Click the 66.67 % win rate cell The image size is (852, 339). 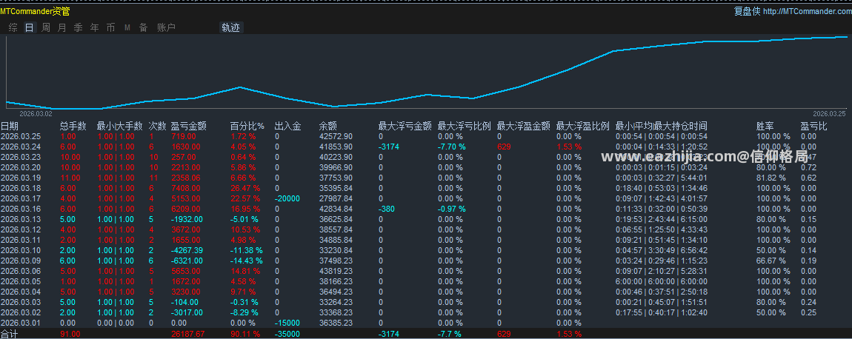[771, 261]
